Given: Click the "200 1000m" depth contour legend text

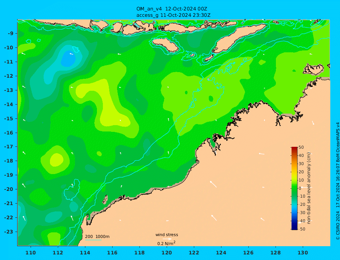Looking at the screenshot, I should [97, 236].
